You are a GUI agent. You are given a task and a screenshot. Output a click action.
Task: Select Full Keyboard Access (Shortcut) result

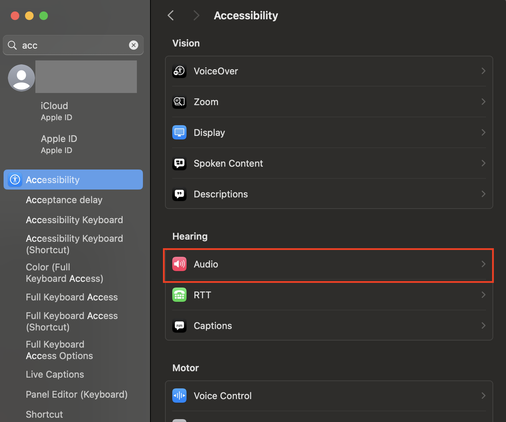click(72, 322)
